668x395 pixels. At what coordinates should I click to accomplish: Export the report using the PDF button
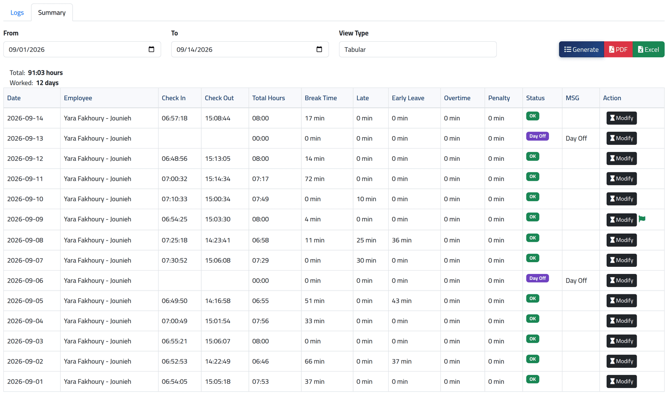(x=618, y=49)
